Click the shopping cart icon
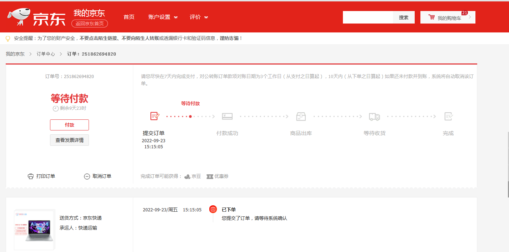This screenshot has height=252, width=509. (x=431, y=17)
